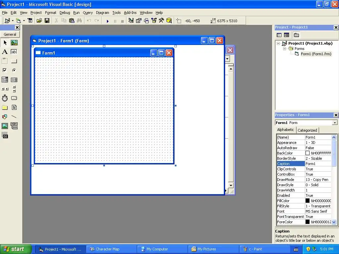The height and width of the screenshot is (254, 339).
Task: Select the Timer tool
Action: point(5,98)
